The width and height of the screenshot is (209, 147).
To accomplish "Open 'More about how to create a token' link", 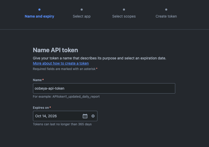I will click(x=61, y=63).
